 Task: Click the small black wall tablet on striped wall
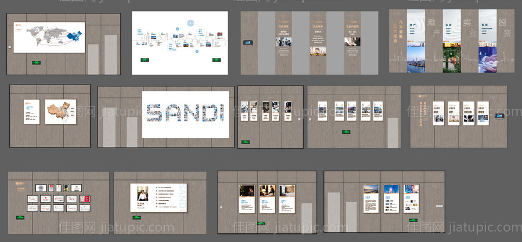[250, 41]
